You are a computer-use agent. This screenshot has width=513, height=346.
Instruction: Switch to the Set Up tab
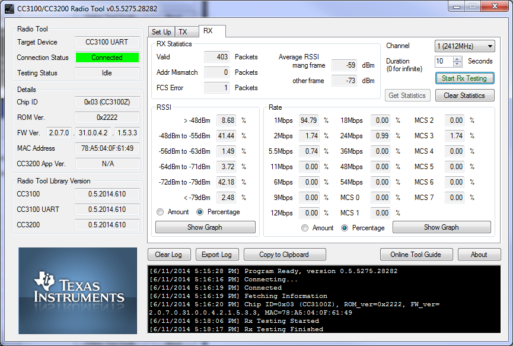coord(161,32)
